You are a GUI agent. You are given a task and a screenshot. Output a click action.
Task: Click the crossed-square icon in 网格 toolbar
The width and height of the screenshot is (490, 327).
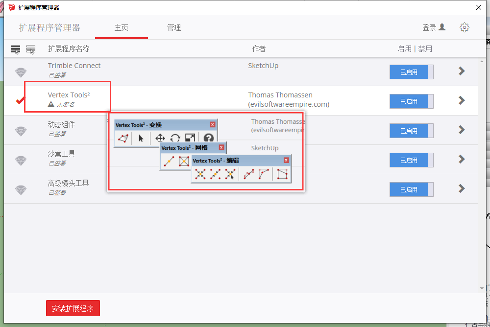(184, 161)
